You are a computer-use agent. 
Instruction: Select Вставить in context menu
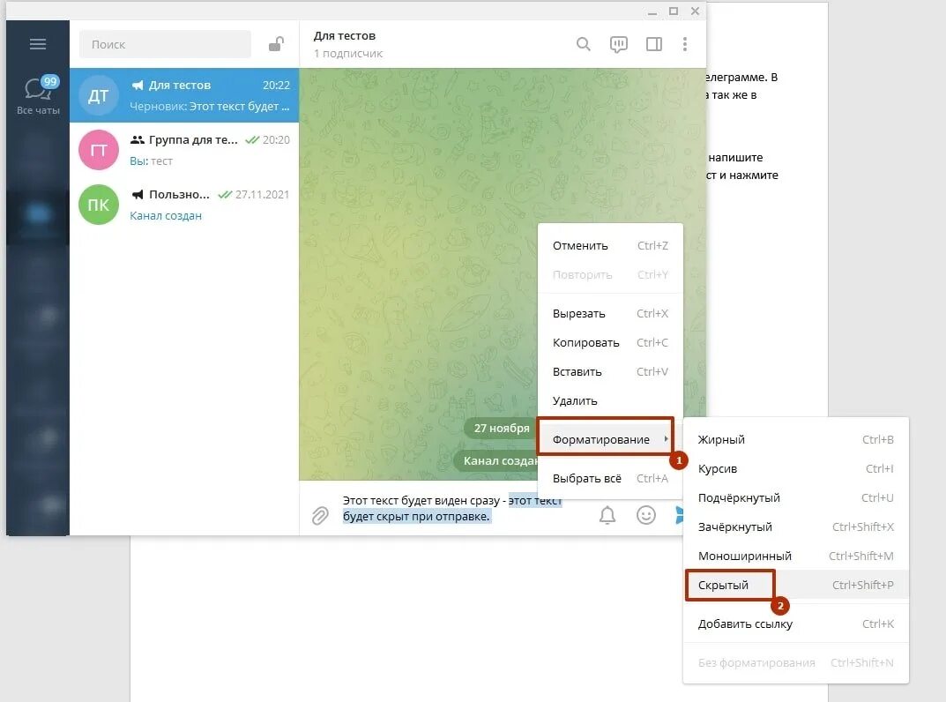(611, 371)
